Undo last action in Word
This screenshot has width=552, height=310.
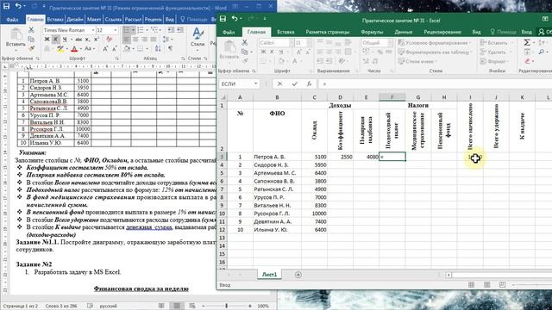(19, 6)
